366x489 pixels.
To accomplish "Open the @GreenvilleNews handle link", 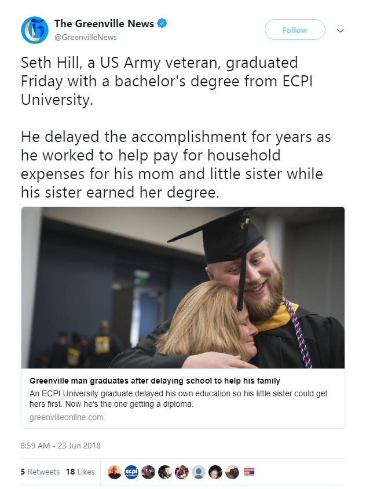I will [86, 37].
